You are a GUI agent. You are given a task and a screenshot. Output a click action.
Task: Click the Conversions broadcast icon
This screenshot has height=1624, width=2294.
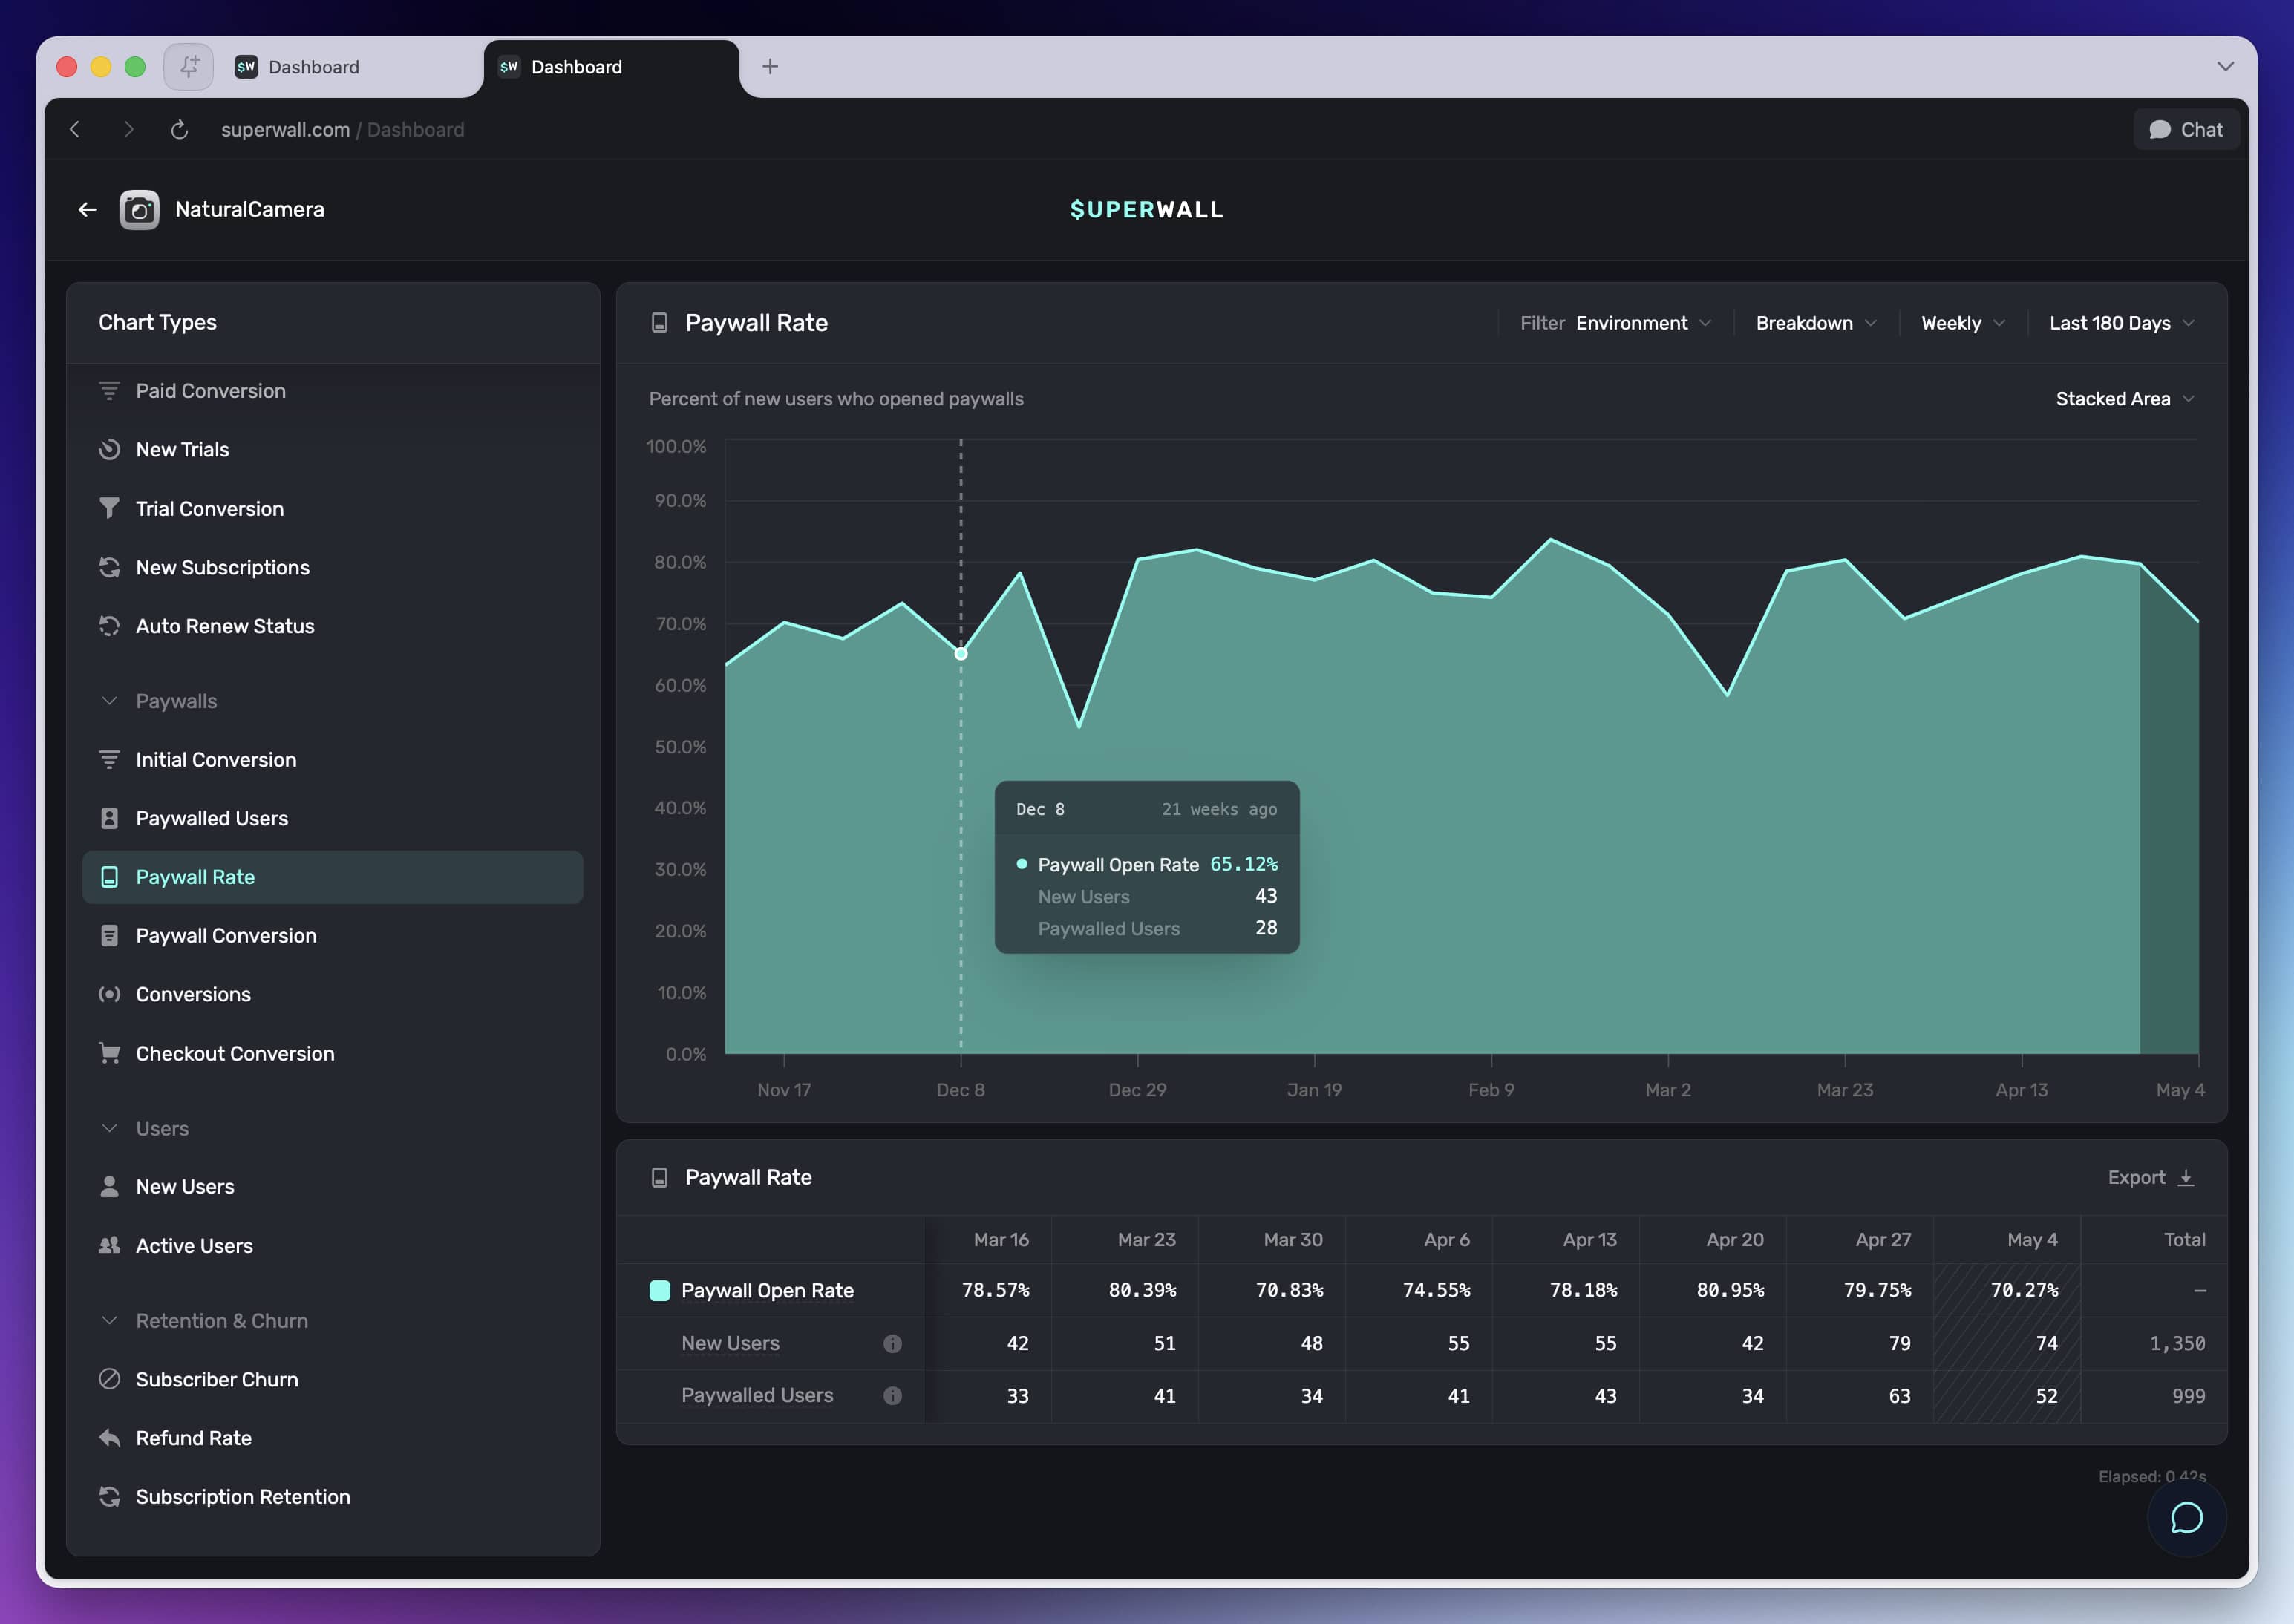[x=109, y=994]
